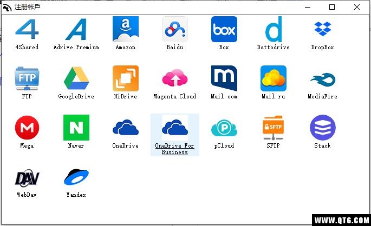This screenshot has width=371, height=226.
Task: Select the DropBox icon
Action: 322,29
